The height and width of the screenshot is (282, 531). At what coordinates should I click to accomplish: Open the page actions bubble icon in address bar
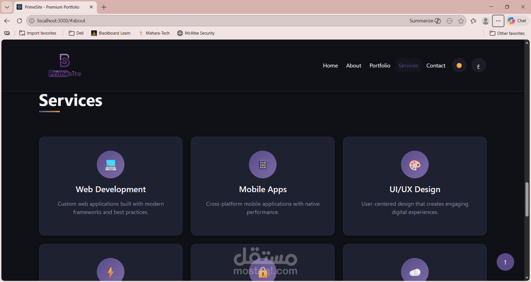pos(449,21)
